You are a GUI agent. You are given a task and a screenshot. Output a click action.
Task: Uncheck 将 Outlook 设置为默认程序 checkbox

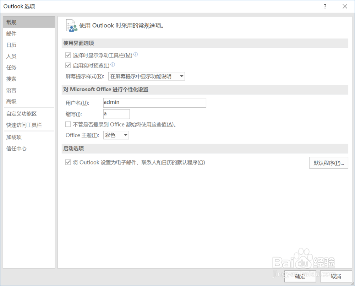pyautogui.click(x=68, y=162)
